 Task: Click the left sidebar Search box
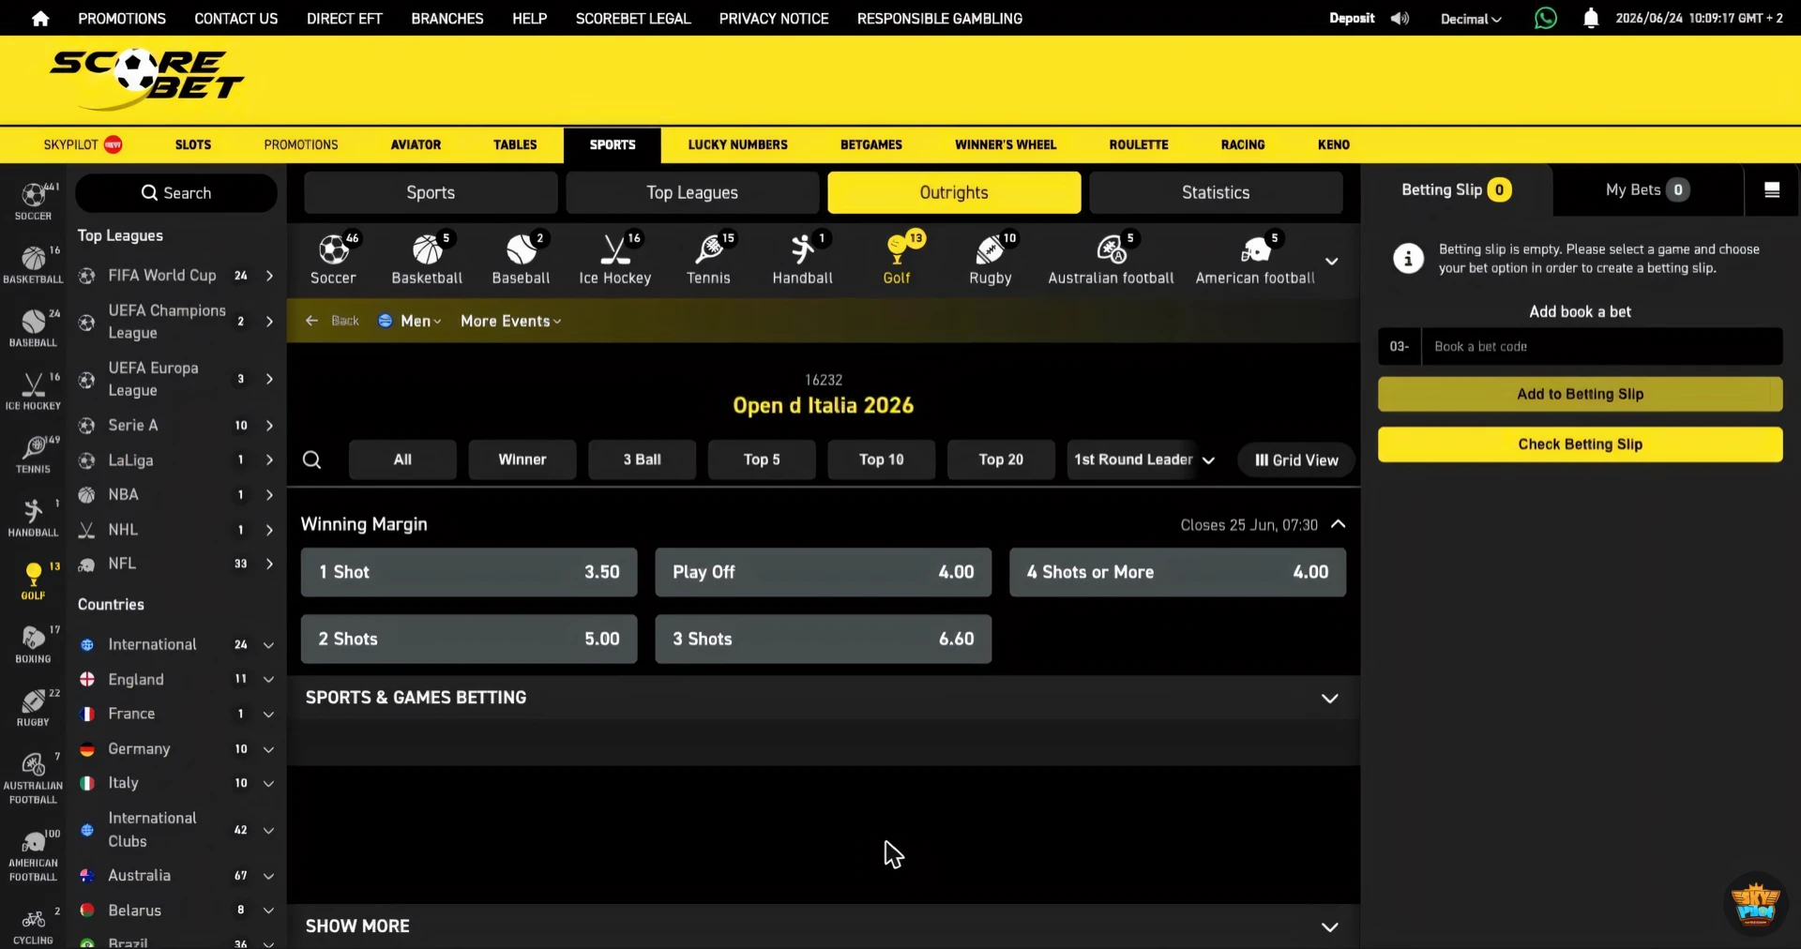pyautogui.click(x=176, y=193)
